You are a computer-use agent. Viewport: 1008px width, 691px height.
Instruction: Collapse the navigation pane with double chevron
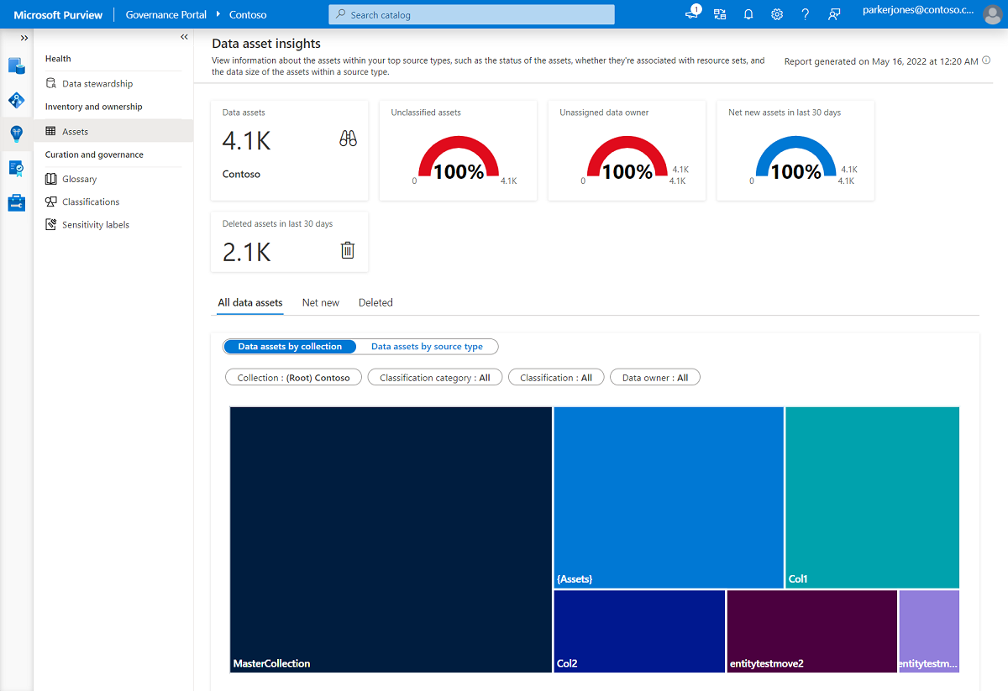(x=184, y=36)
